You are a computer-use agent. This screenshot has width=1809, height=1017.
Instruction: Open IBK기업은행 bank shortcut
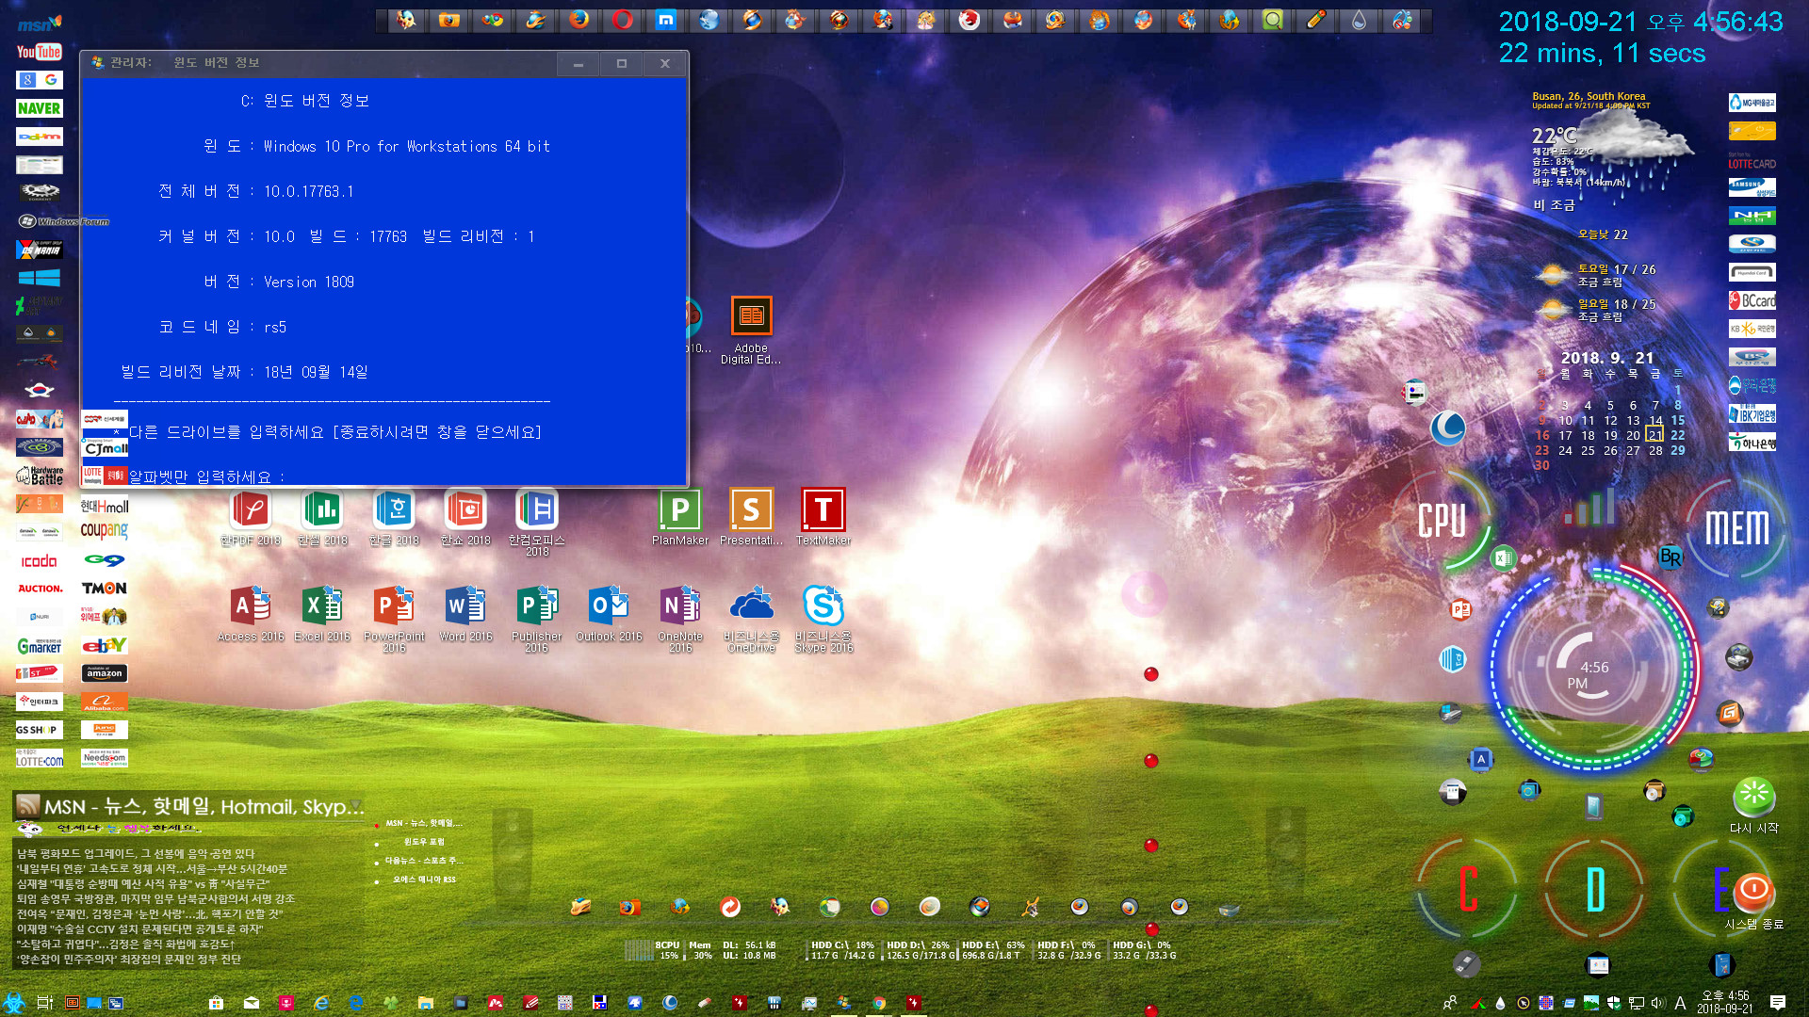[1752, 414]
